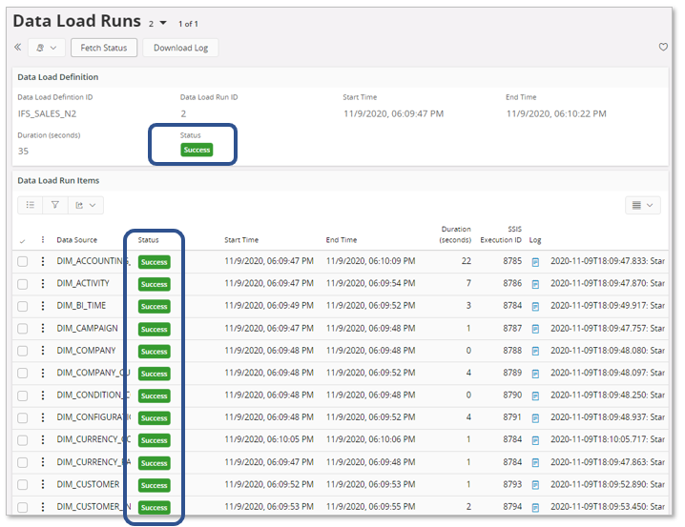The image size is (685, 527).
Task: Open the log file icon for DIM_CAMPAIGN row
Action: (x=535, y=329)
